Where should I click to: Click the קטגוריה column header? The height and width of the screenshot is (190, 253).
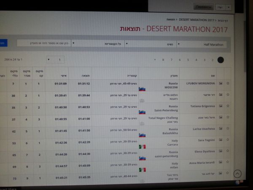point(132,76)
